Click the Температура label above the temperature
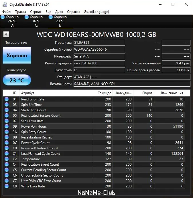This screenshot has width=193, height=198. [16, 70]
